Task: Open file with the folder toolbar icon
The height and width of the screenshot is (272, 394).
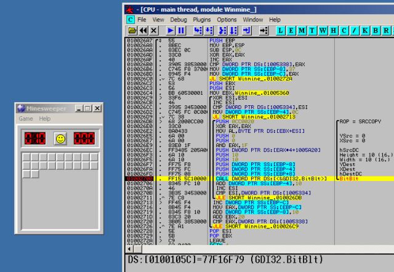Action: point(132,31)
